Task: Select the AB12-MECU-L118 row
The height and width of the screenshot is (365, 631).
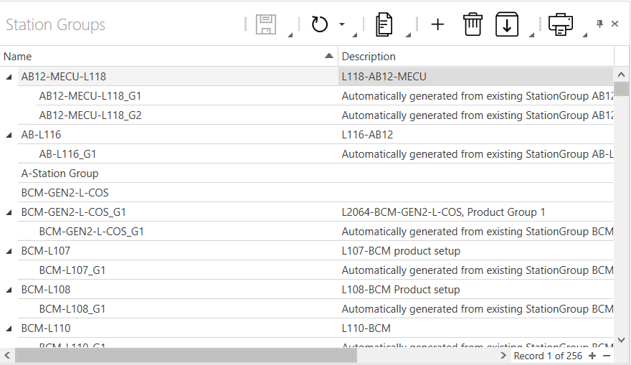Action: [315, 77]
